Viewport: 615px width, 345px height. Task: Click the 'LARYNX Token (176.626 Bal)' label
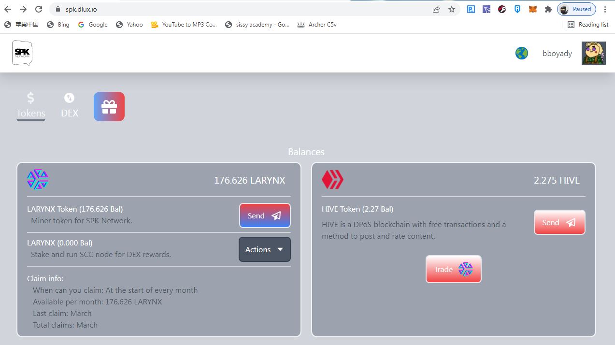(75, 209)
